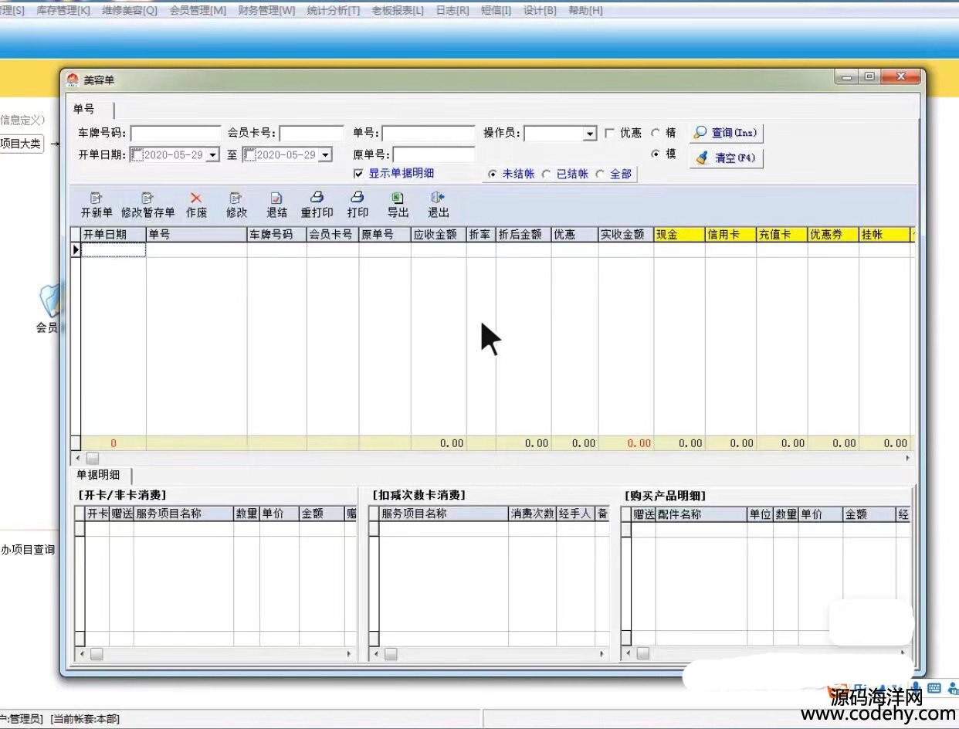Select the 精 radio button
The image size is (959, 729).
pos(656,133)
